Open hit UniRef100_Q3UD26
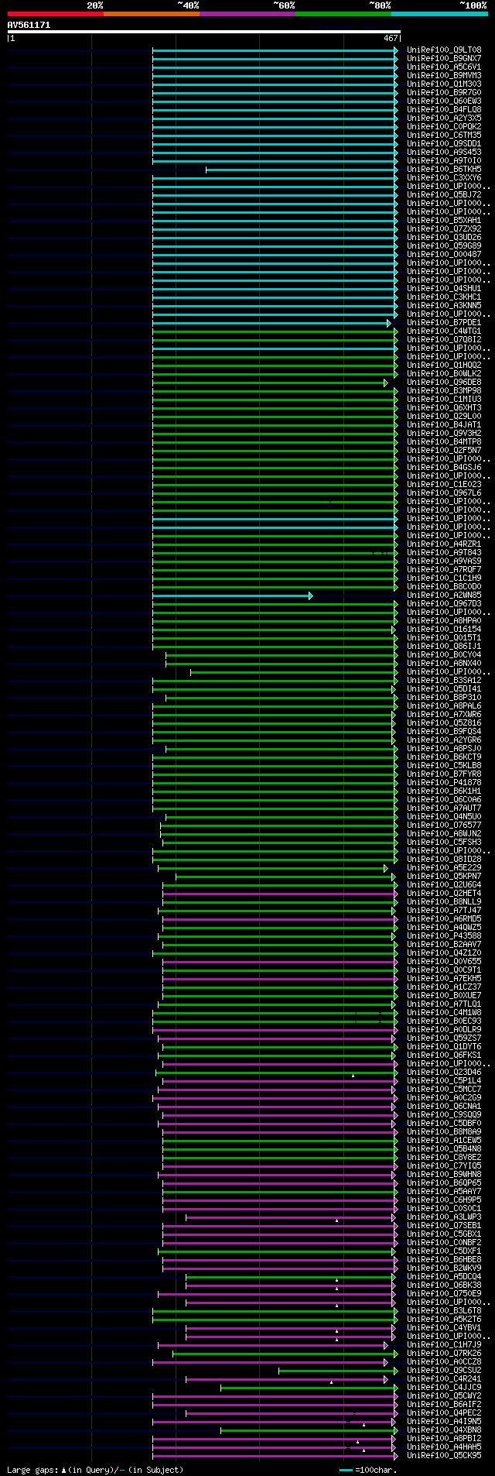The width and height of the screenshot is (495, 1476). click(x=444, y=237)
